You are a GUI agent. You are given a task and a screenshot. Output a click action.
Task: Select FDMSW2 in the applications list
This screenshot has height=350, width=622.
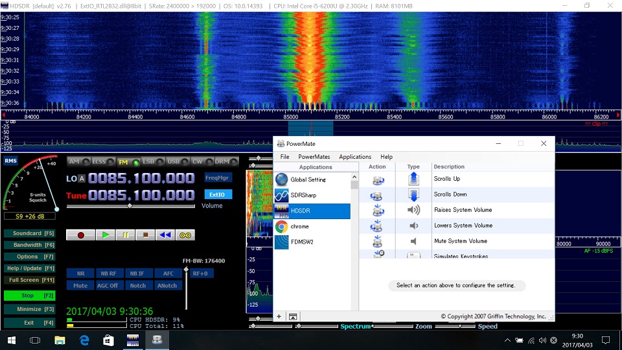312,242
